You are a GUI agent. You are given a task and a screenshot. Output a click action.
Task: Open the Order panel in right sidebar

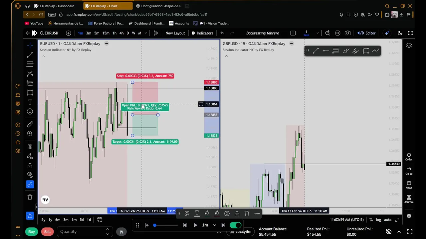(x=409, y=157)
